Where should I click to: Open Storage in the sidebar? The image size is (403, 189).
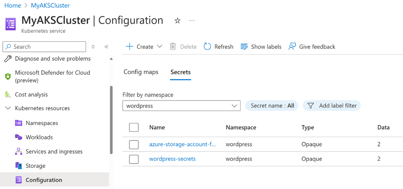(x=35, y=166)
